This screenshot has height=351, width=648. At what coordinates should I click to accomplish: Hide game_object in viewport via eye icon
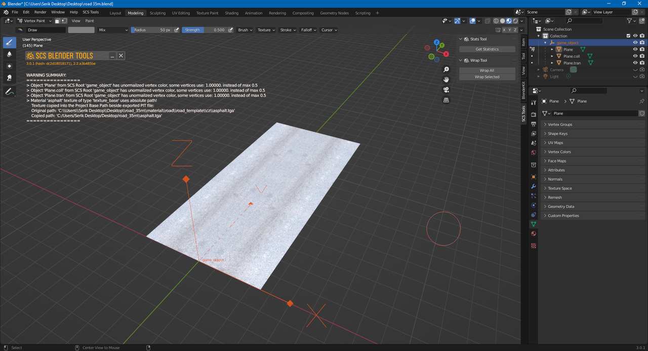pyautogui.click(x=635, y=43)
